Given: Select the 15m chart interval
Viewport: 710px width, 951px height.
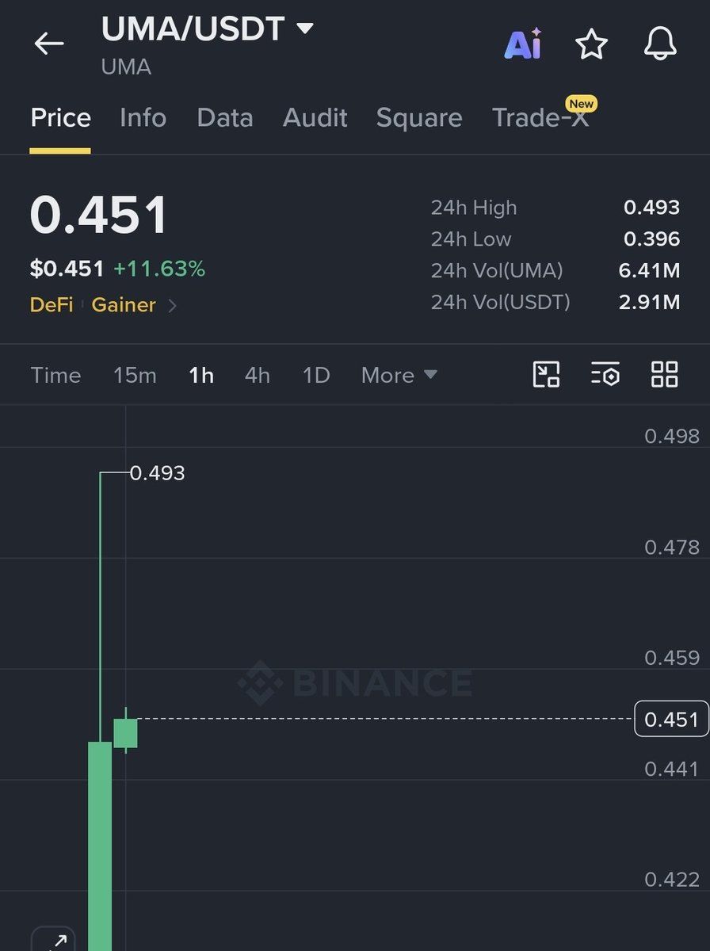Looking at the screenshot, I should pos(135,375).
